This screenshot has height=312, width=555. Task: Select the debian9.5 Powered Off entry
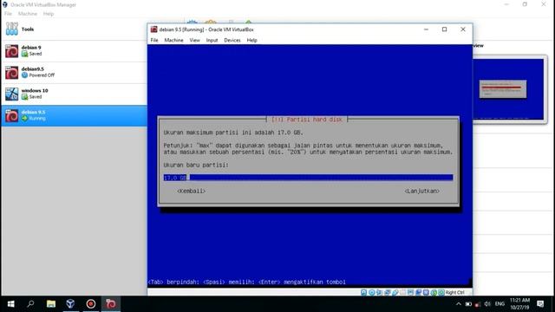coord(75,73)
